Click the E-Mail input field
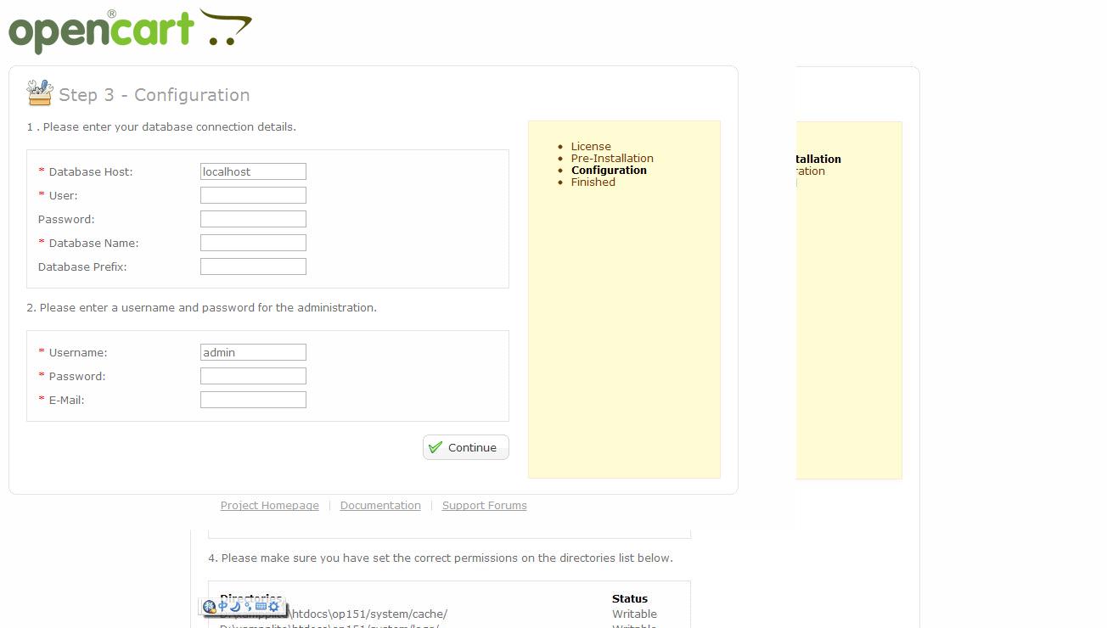The height and width of the screenshot is (628, 1107). pyautogui.click(x=252, y=399)
